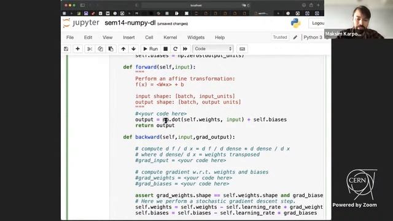Move the selected cell down
393x221 pixels.
pyautogui.click(x=134, y=49)
